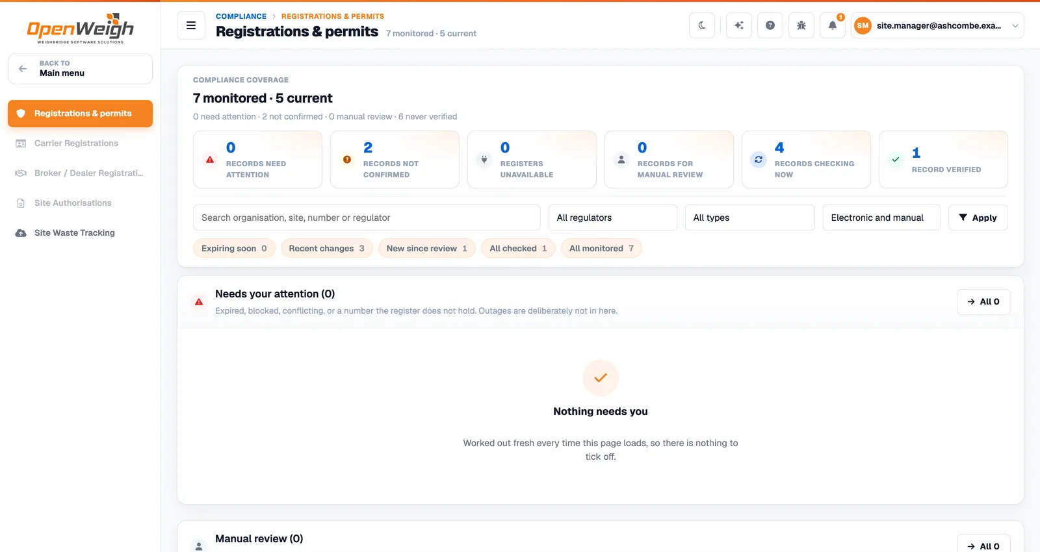Click the Registrations & Permits breadcrumb
This screenshot has height=552, width=1040.
333,16
